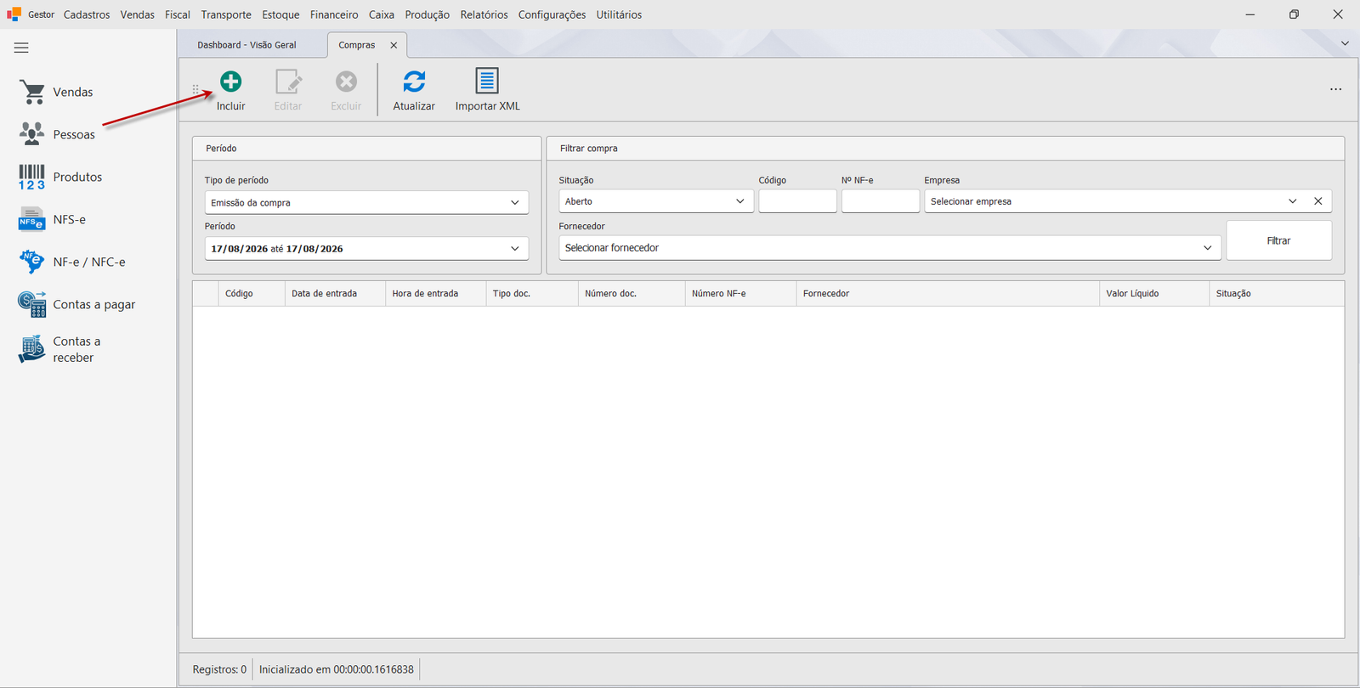Open the Fiscal menu
This screenshot has width=1360, height=688.
point(178,14)
